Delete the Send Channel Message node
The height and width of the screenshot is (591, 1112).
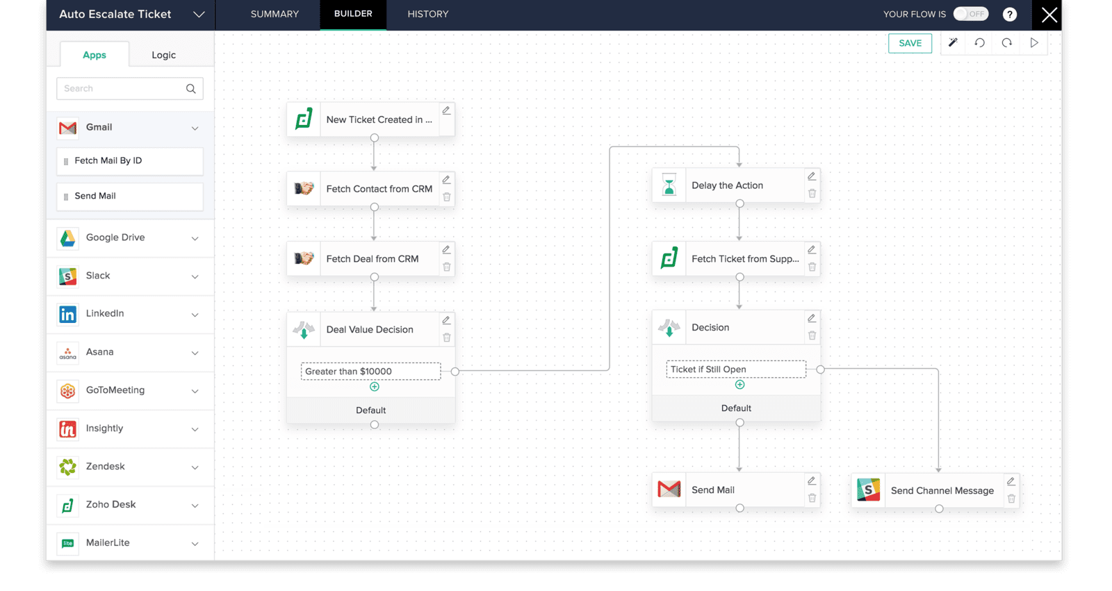coord(1011,499)
